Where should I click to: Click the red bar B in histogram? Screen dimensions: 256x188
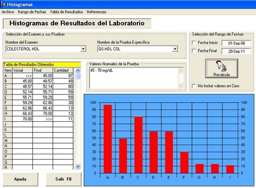pyautogui.click(x=123, y=156)
